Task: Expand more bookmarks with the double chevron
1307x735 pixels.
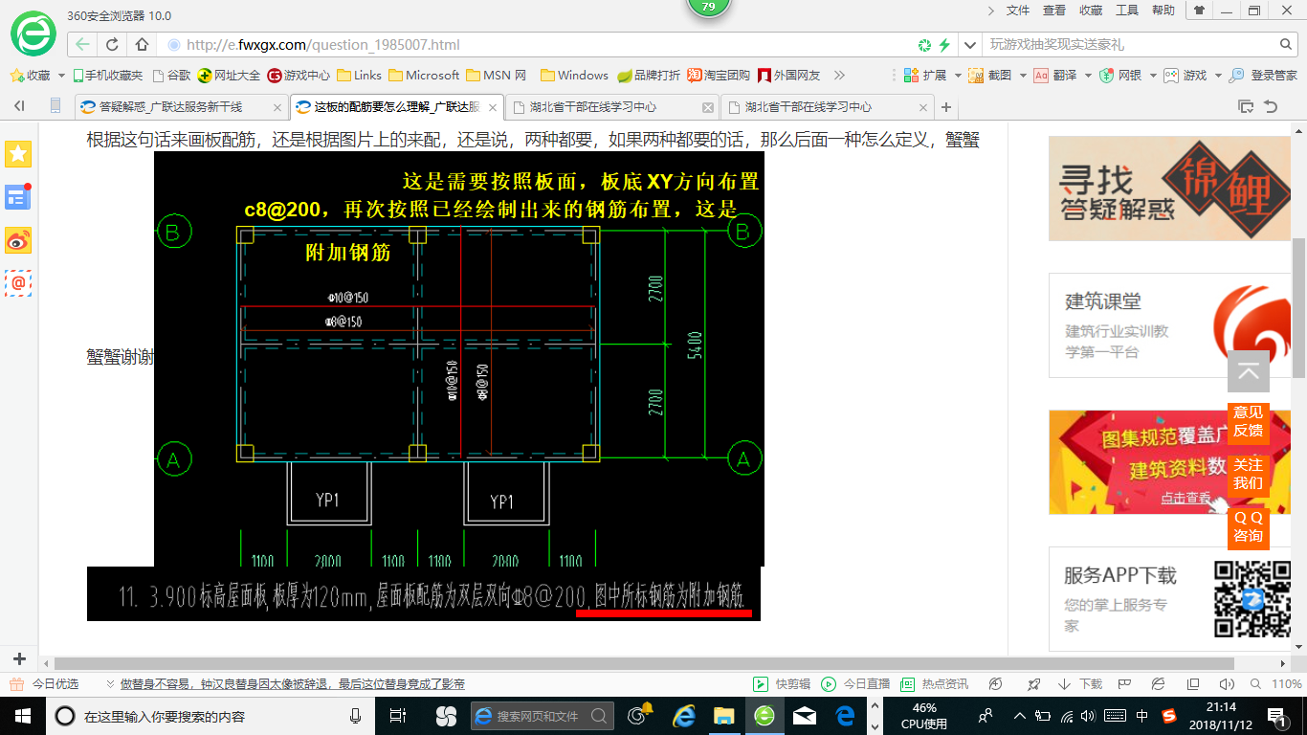Action: point(839,75)
